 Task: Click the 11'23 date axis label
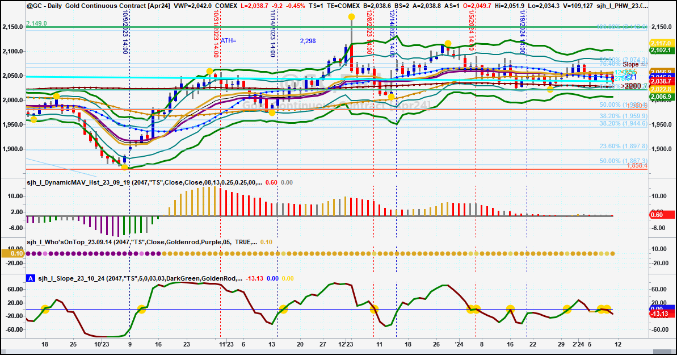click(226, 345)
